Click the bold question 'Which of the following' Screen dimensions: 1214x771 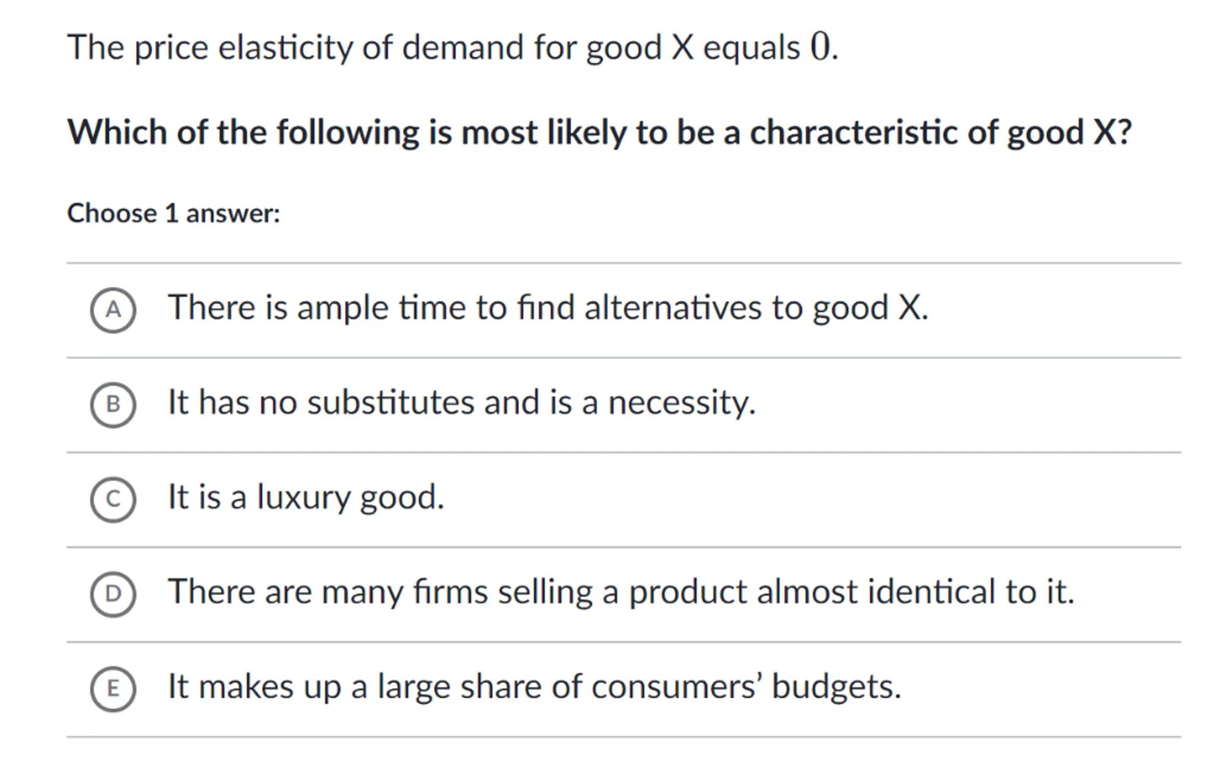click(x=599, y=132)
